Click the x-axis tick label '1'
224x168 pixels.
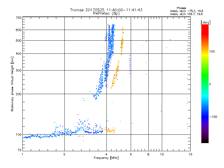pos(22,154)
